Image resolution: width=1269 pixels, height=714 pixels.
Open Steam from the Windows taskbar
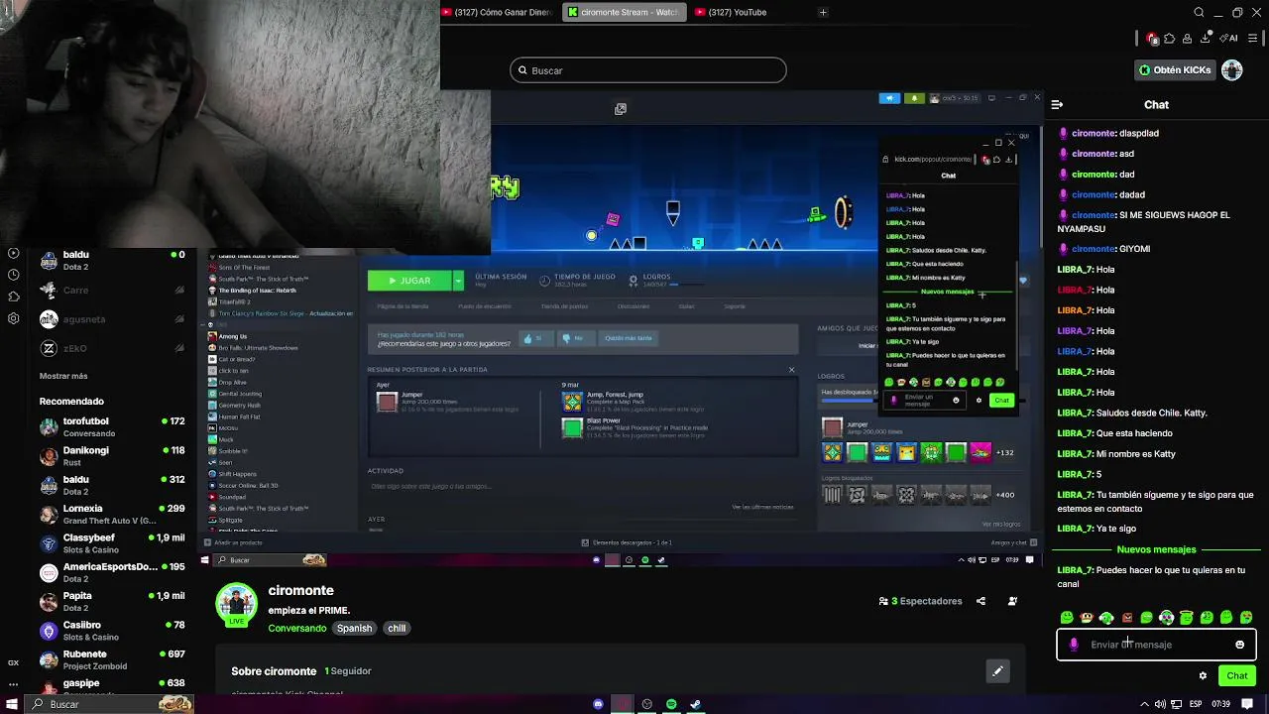pos(695,704)
